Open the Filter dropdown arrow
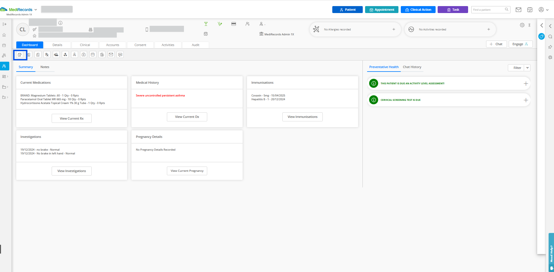 527,68
